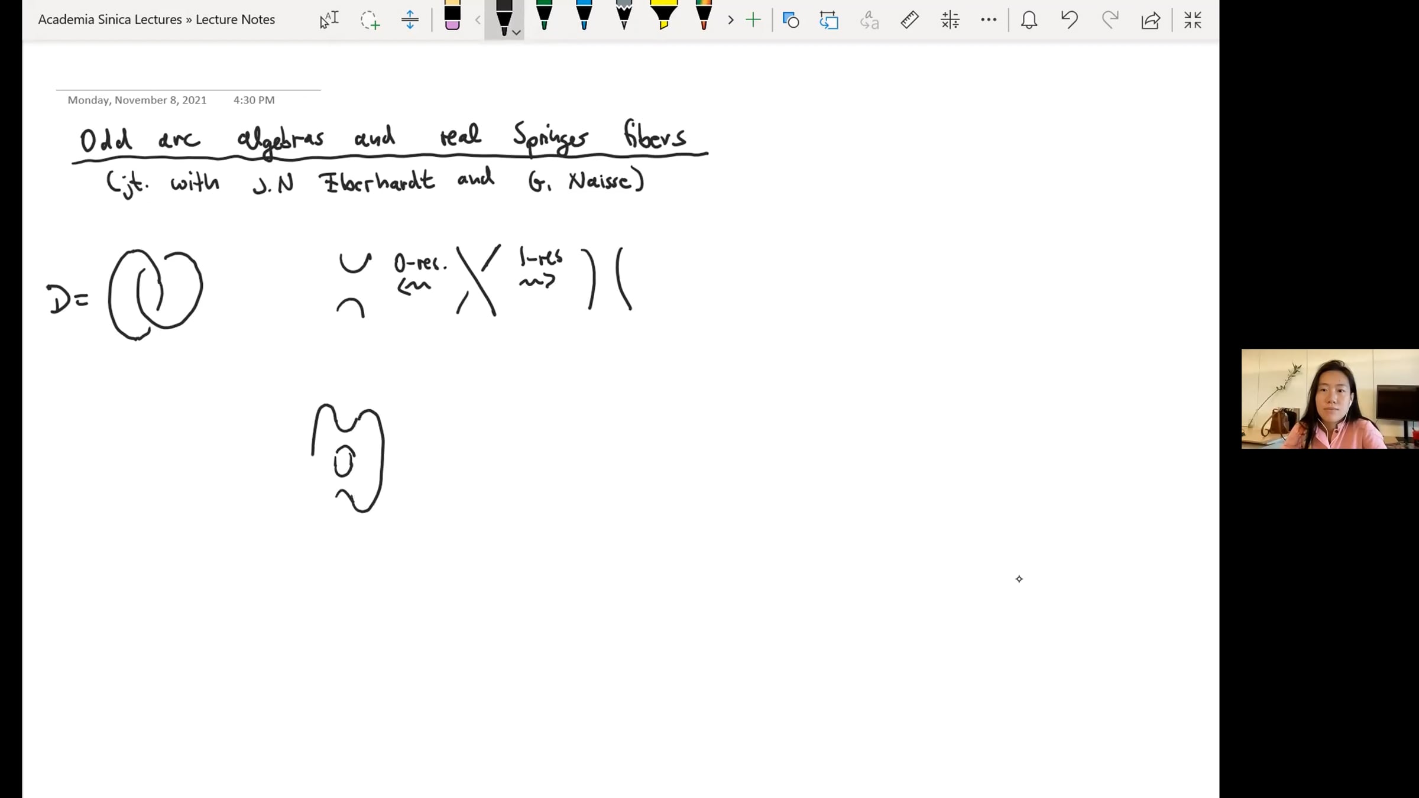Click the Lecture Notes breadcrumb title
The width and height of the screenshot is (1419, 798).
click(235, 20)
